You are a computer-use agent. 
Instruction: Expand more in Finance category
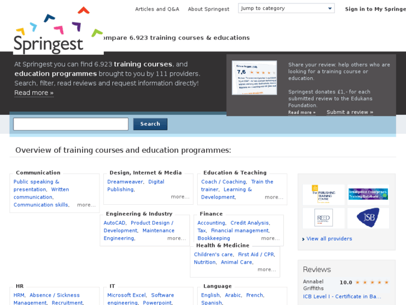point(270,238)
